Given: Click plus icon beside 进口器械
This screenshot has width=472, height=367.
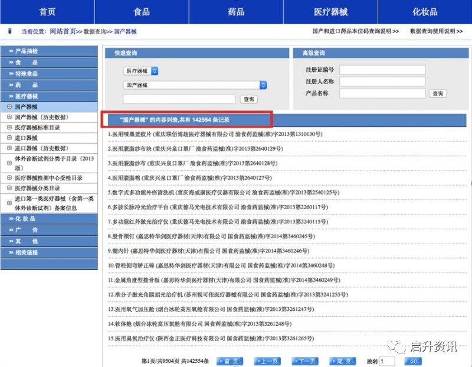Looking at the screenshot, I should (x=9, y=138).
